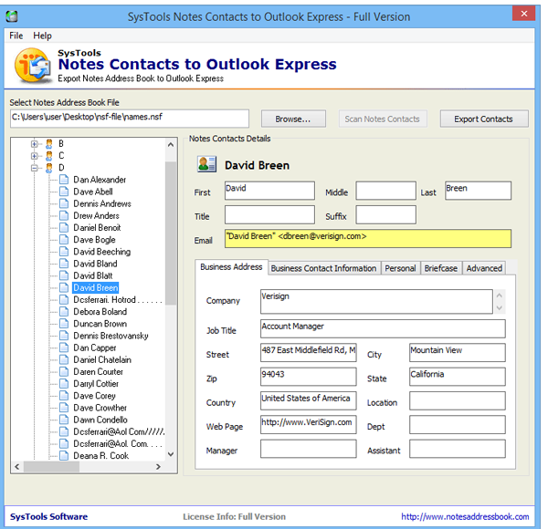The width and height of the screenshot is (548, 529).
Task: Click the First name field
Action: 269,191
